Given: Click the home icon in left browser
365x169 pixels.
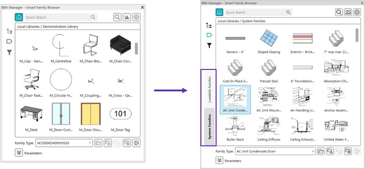Looking at the screenshot, I should [19, 17].
